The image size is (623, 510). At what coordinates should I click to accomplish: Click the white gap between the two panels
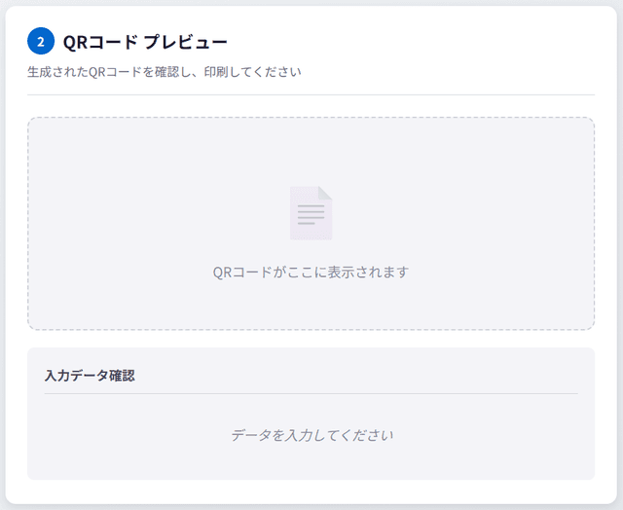(x=311, y=339)
